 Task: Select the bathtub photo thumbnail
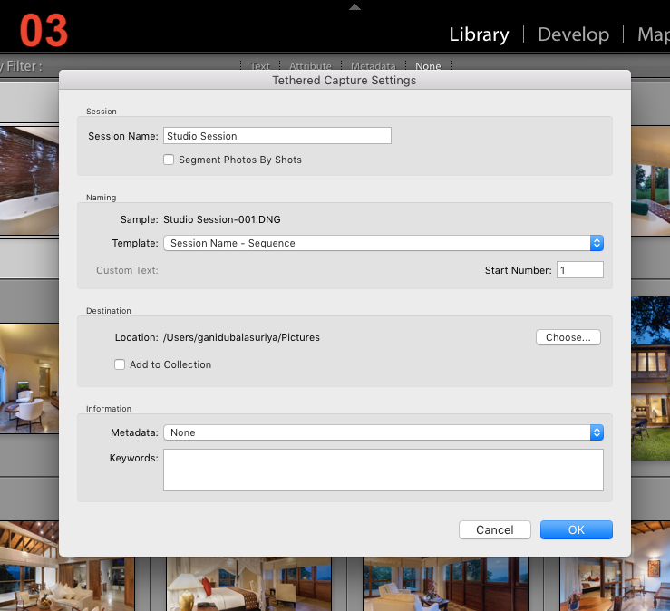[x=29, y=180]
